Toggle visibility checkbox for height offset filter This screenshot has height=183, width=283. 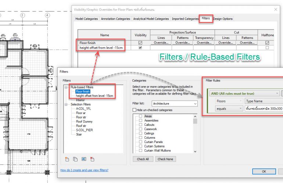click(140, 48)
